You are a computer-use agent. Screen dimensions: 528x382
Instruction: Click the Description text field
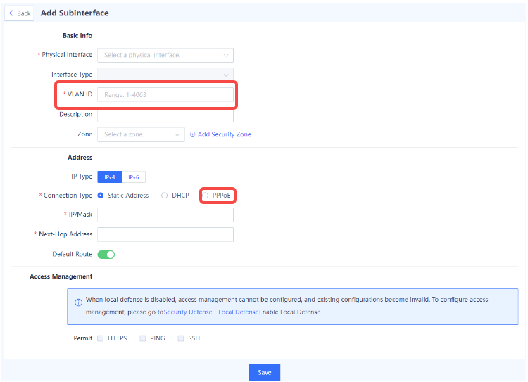pos(165,115)
